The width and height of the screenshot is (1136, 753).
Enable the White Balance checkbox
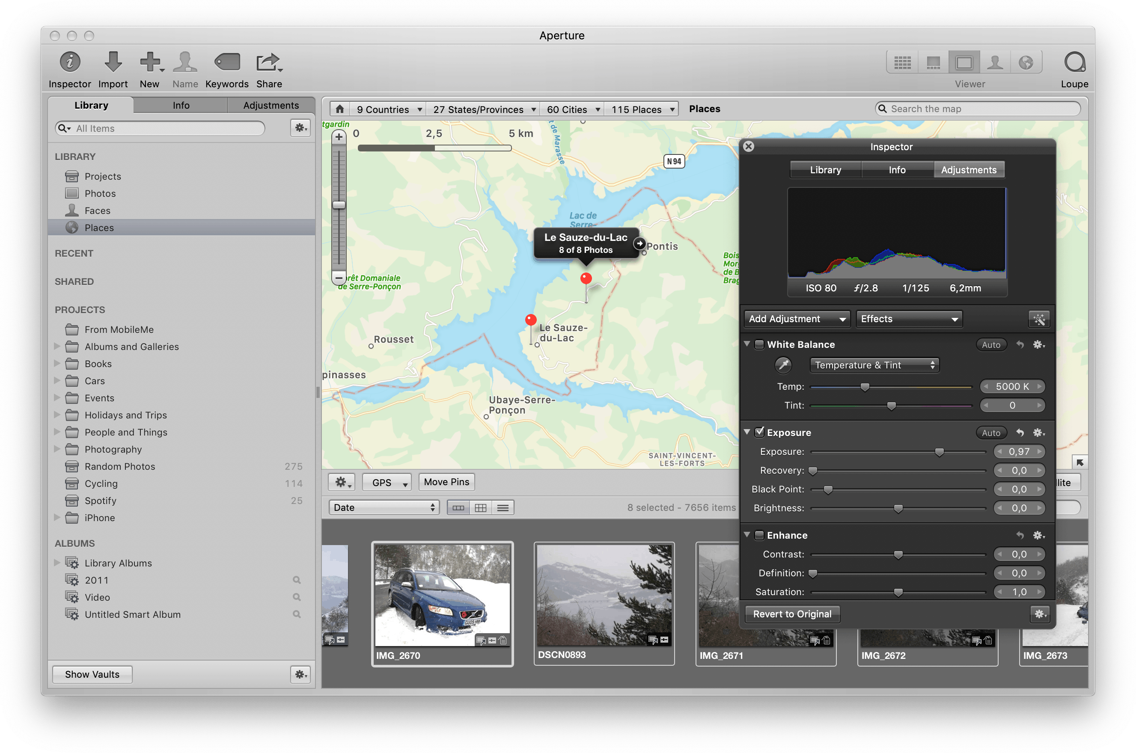(759, 344)
